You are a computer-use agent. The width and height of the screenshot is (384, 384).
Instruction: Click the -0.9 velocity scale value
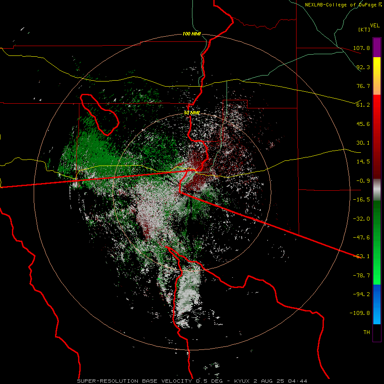(x=363, y=181)
